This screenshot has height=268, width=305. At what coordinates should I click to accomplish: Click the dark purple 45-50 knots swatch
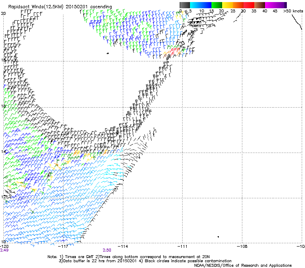pos(281,5)
